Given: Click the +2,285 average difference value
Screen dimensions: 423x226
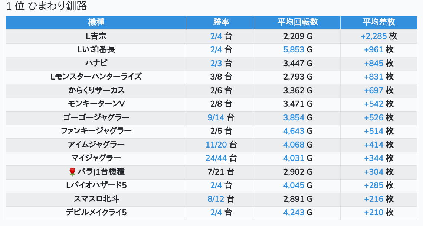Looking at the screenshot, I should coord(374,36).
